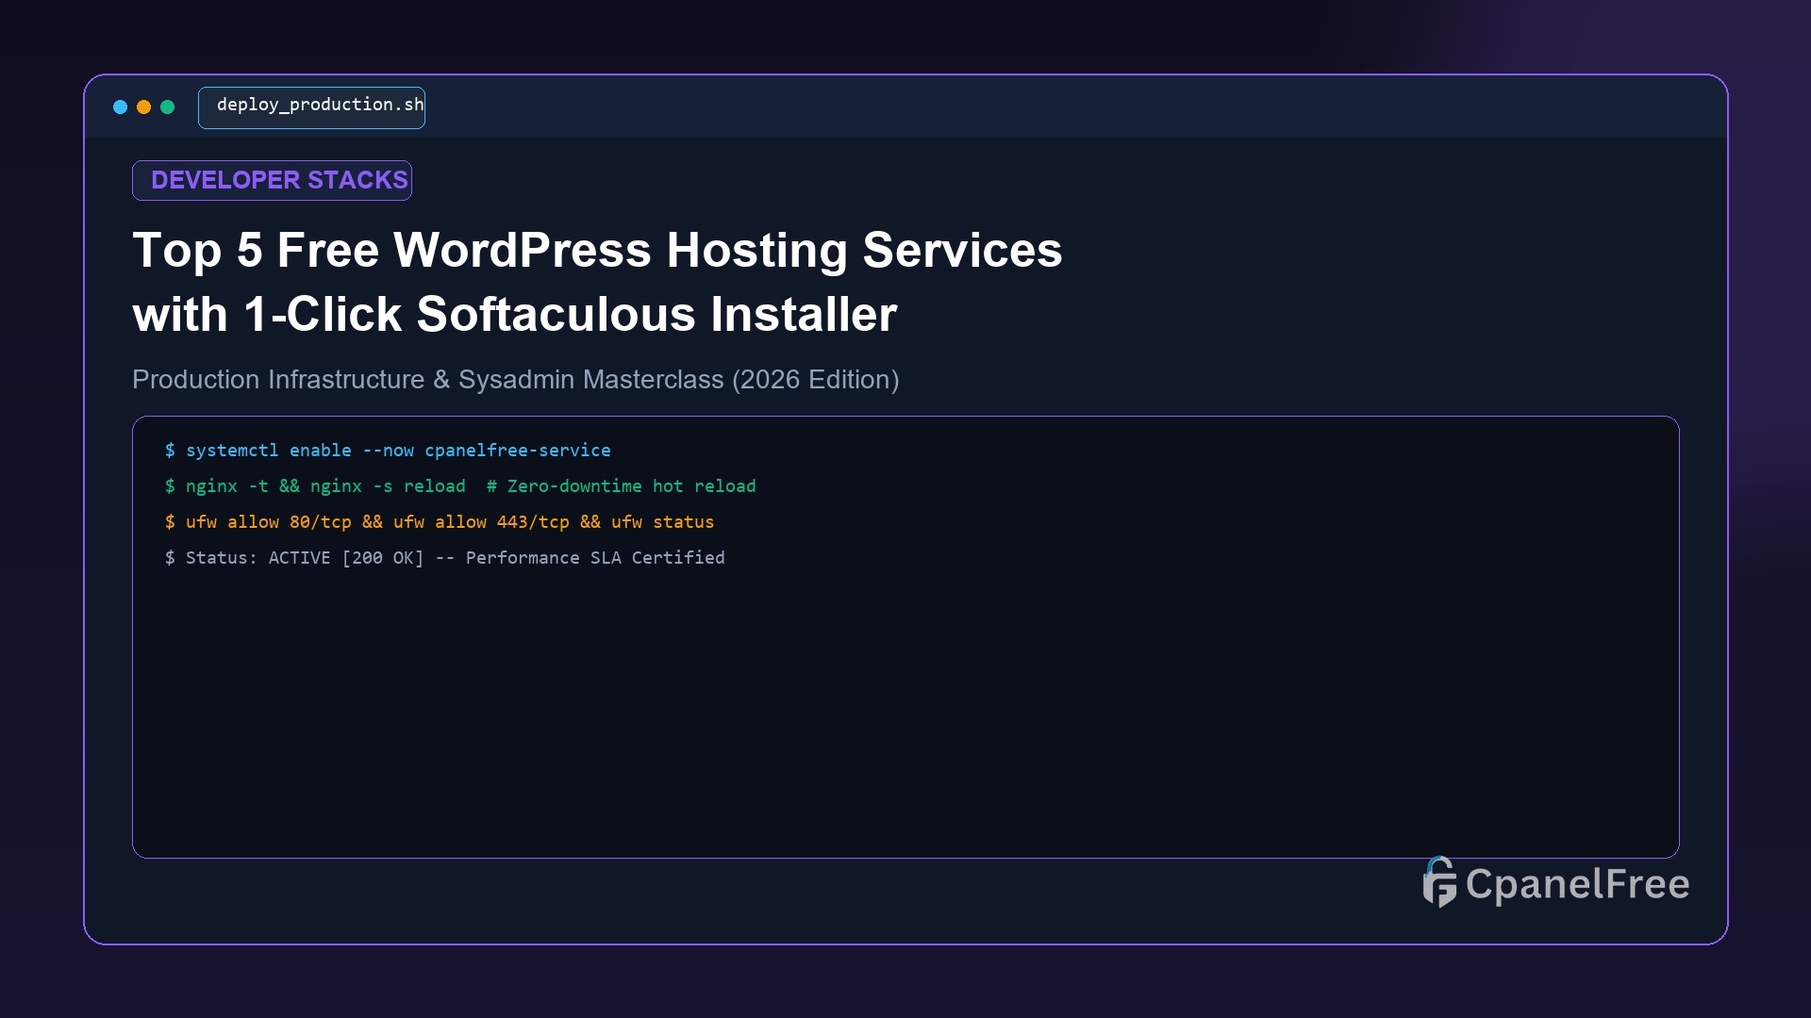Click the DEVELOPER STACKS badge
Viewport: 1811px width, 1018px height.
point(272,180)
